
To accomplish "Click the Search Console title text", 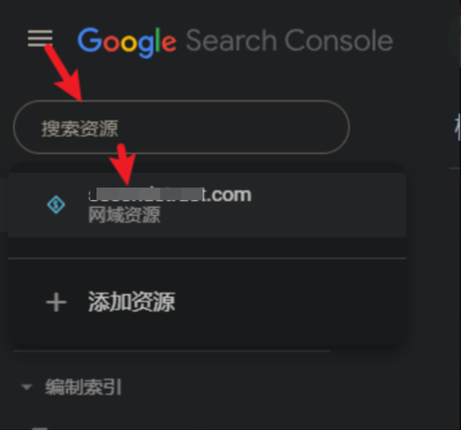I will [x=289, y=41].
